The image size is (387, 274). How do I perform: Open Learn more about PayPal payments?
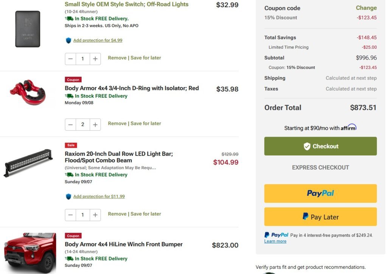275,241
